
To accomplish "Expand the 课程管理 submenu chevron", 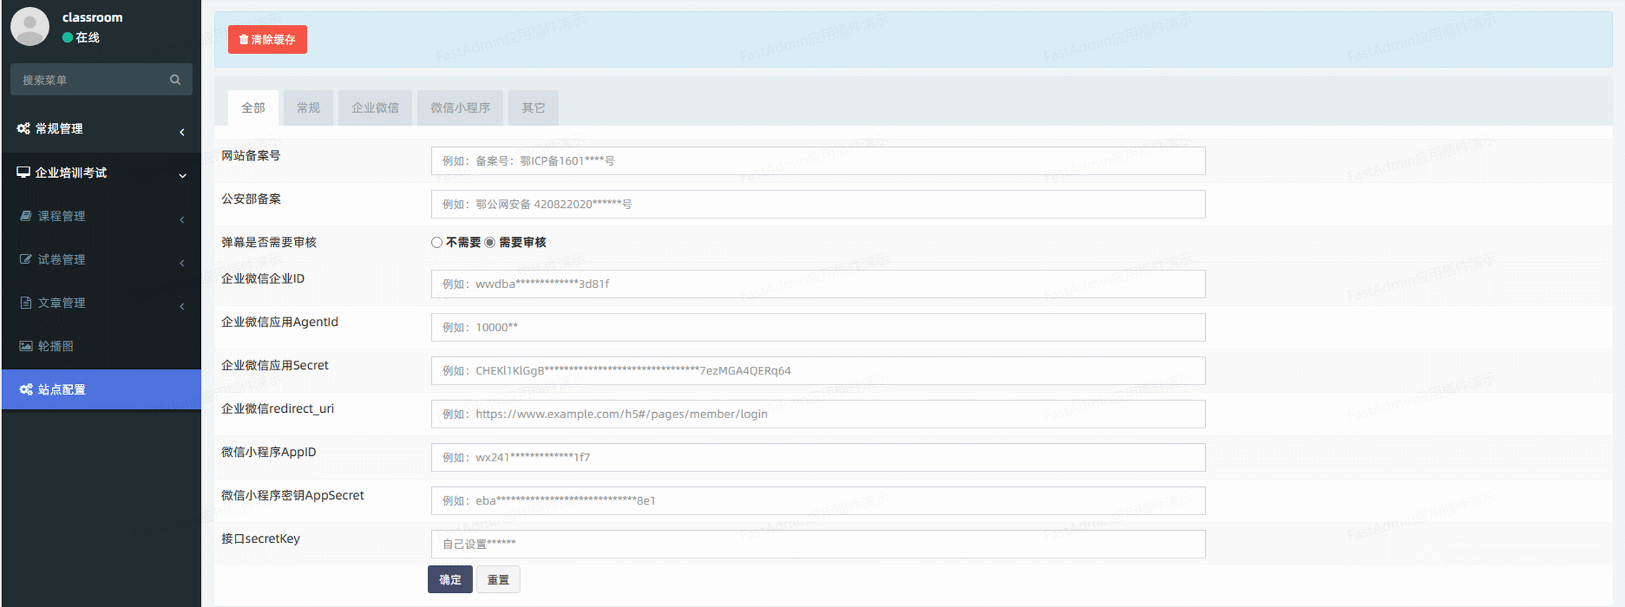I will click(182, 220).
